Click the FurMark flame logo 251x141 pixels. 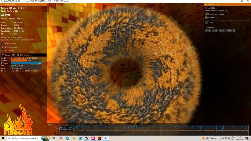click(18, 120)
